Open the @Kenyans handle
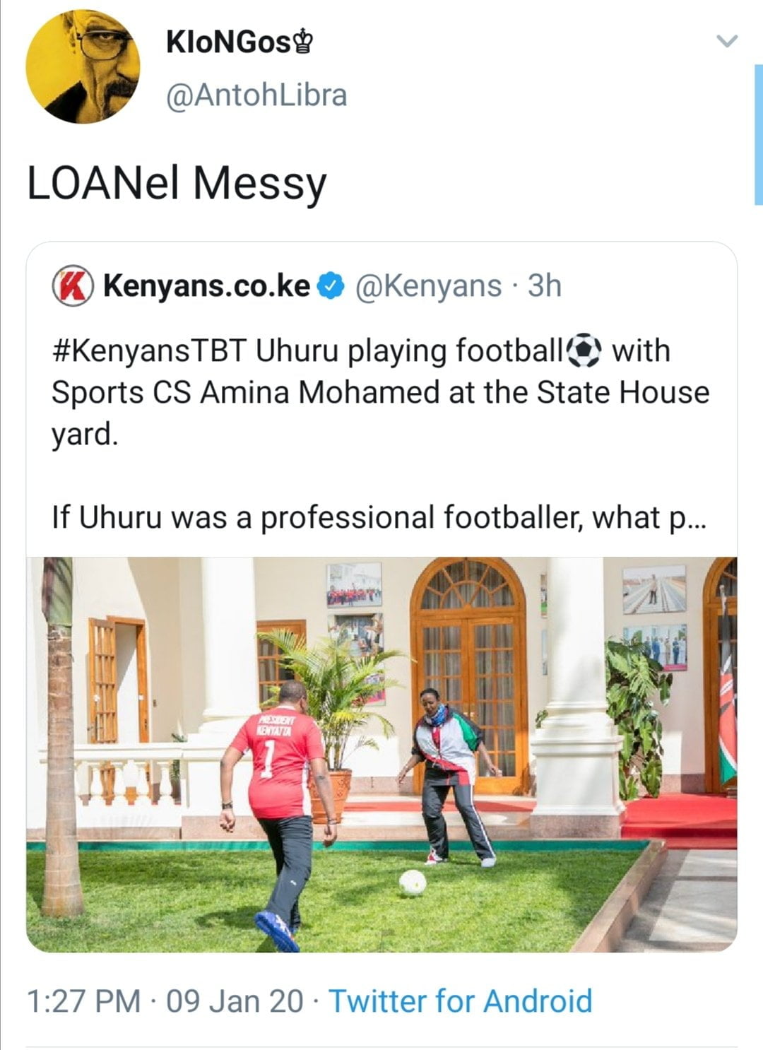 tap(428, 286)
